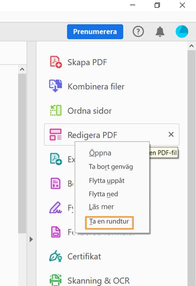Open the user profile avatar
This screenshot has width=196, height=286.
click(182, 31)
